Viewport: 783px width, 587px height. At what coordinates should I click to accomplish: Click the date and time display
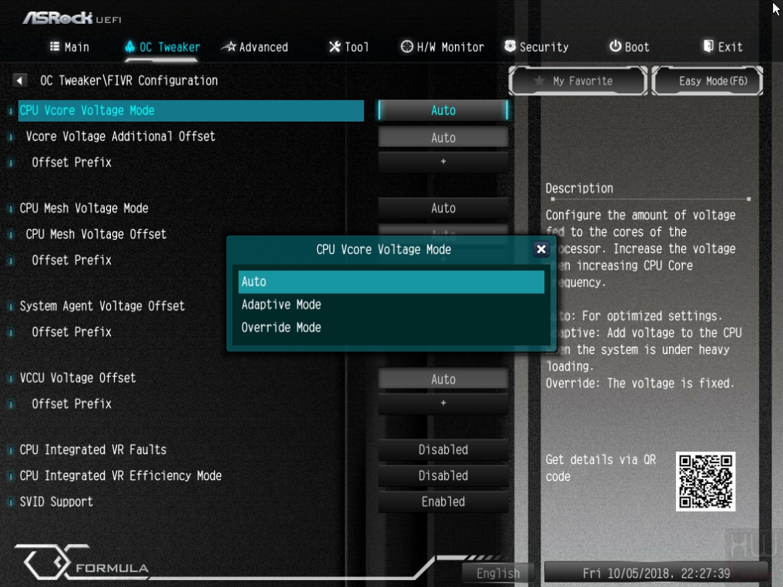pos(656,573)
